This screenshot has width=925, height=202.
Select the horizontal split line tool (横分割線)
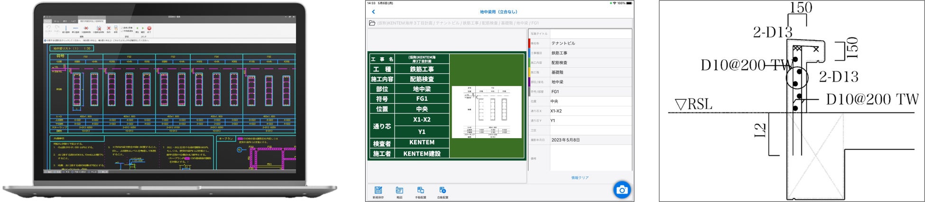point(75,28)
